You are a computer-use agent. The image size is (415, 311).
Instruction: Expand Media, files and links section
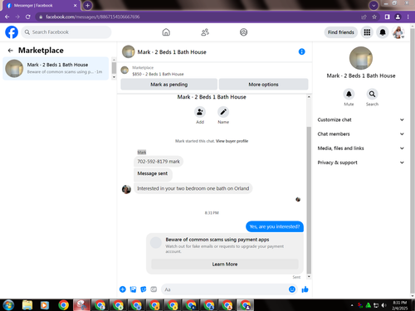[x=361, y=148]
